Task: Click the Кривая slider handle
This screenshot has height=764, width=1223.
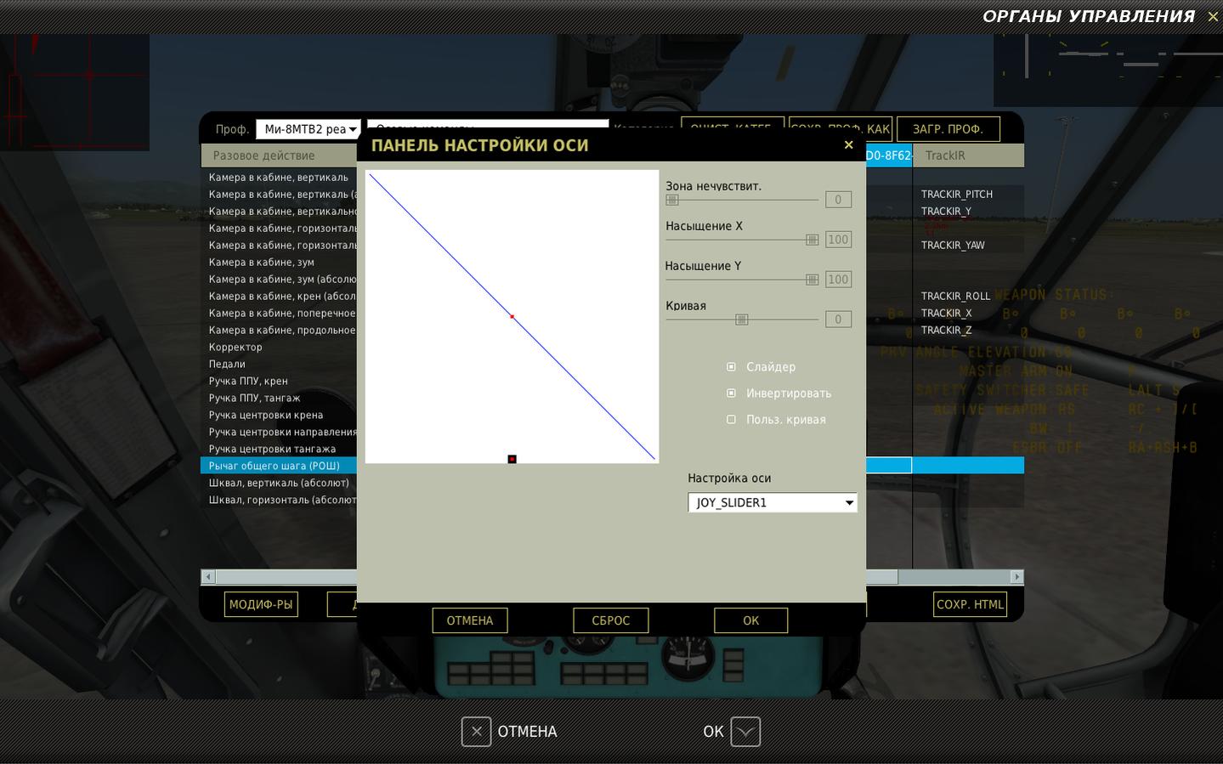Action: coord(742,320)
